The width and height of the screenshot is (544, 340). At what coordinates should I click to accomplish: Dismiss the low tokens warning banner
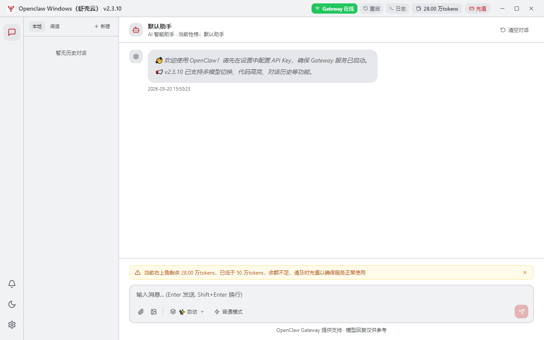click(524, 272)
